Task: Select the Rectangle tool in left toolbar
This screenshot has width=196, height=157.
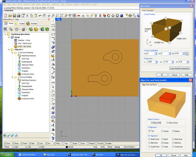Action: pos(53,34)
